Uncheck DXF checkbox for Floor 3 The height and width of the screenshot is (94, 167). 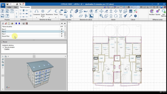point(62,29)
